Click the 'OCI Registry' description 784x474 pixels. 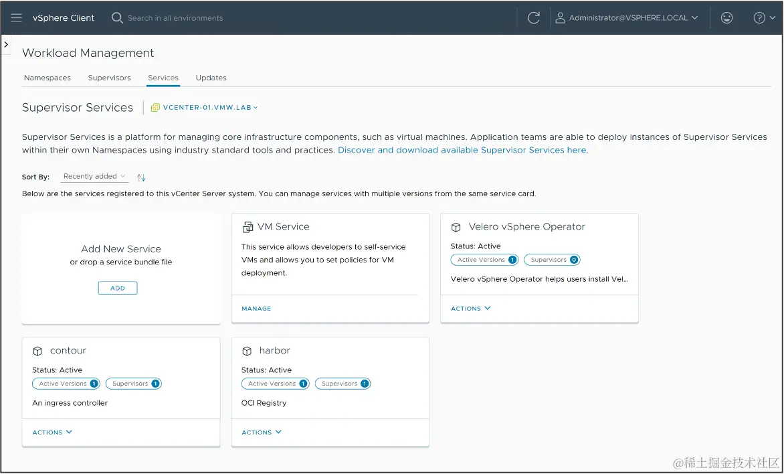[x=264, y=404]
